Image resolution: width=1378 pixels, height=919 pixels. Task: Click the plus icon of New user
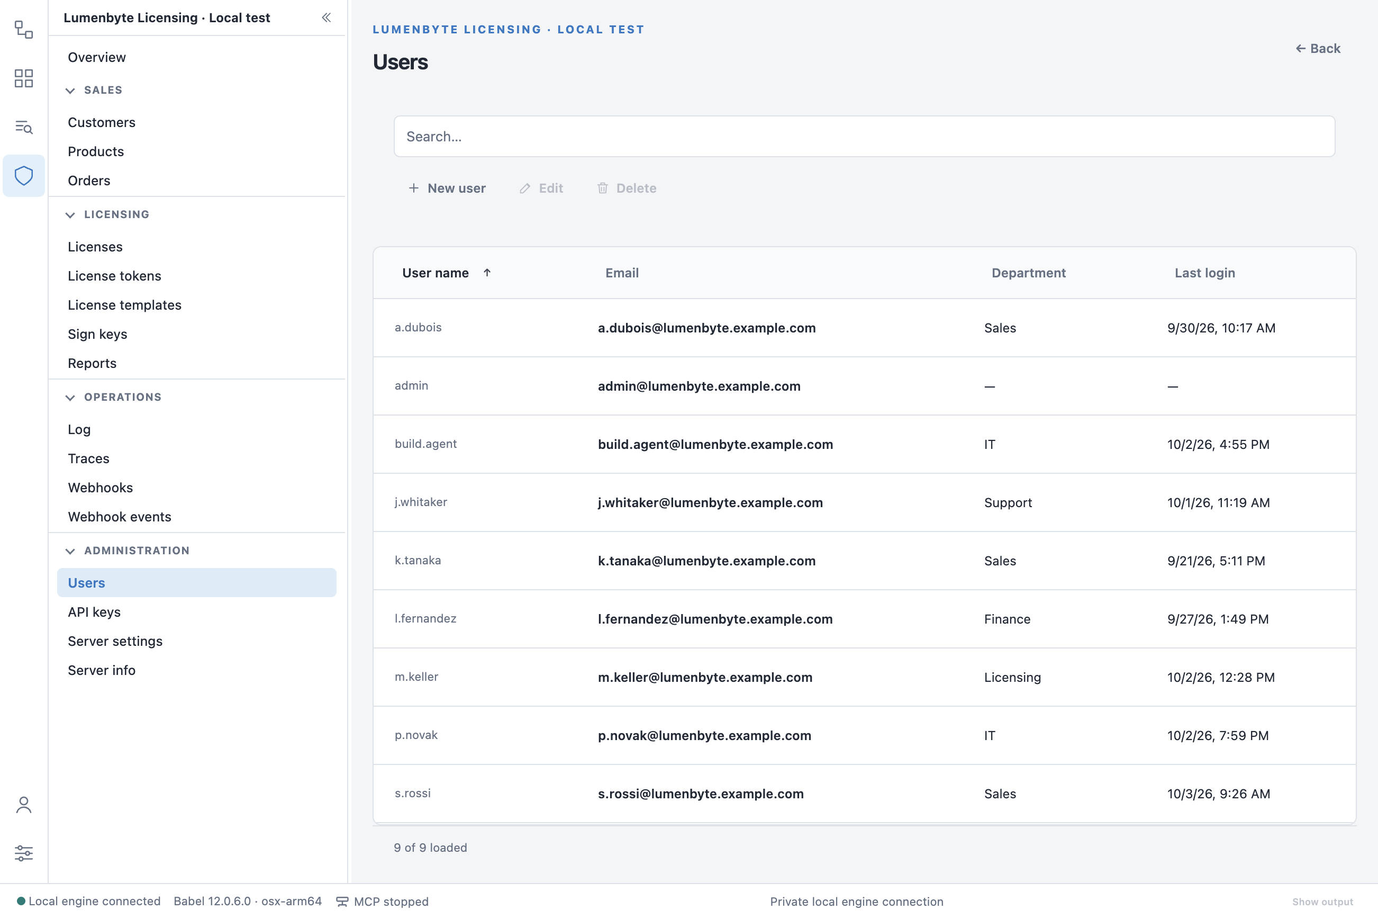coord(414,188)
